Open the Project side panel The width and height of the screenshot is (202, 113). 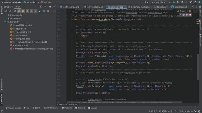2,10
